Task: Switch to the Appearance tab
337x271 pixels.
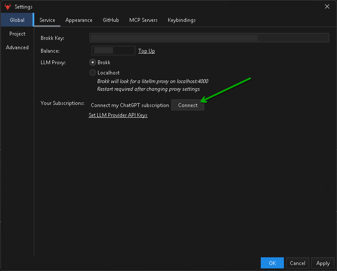Action: click(79, 20)
